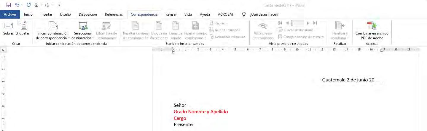This screenshot has width=427, height=131.
Task: Click the Repeat circular arrow icon
Action: pos(28,5)
